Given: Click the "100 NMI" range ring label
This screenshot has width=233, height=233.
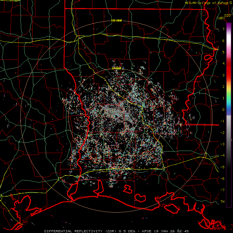Looking at the screenshot, I should pos(116,20).
